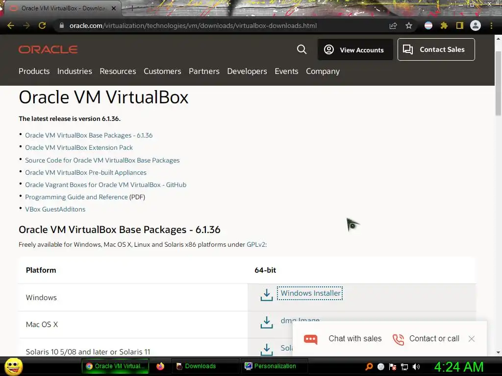Open the Customers menu
The image size is (502, 376).
(x=162, y=71)
